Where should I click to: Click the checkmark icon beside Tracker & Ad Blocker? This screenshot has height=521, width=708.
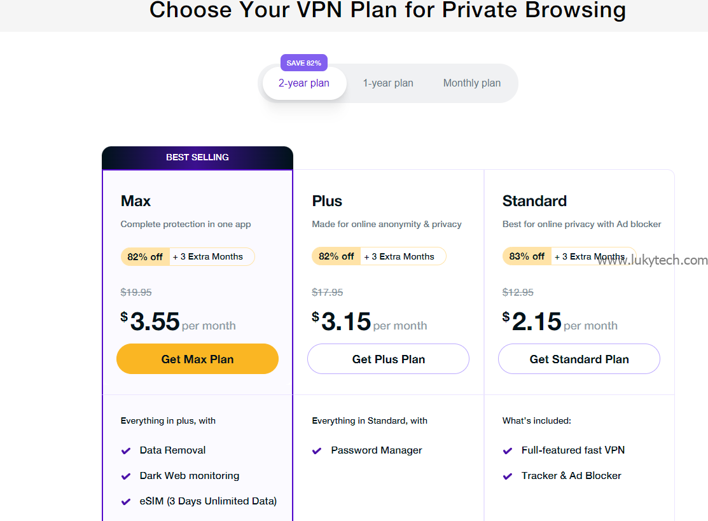click(x=508, y=476)
